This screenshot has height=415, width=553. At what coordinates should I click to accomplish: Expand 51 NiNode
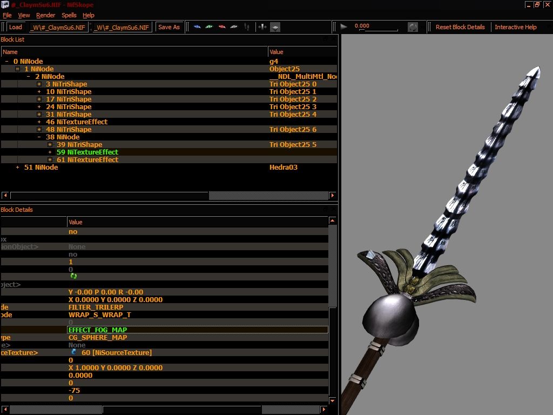(18, 168)
